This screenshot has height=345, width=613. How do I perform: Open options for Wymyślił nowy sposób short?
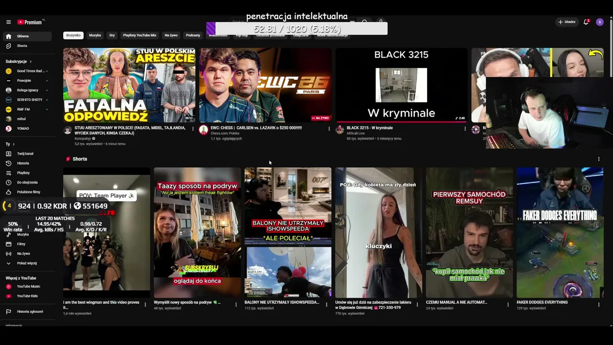point(236,304)
